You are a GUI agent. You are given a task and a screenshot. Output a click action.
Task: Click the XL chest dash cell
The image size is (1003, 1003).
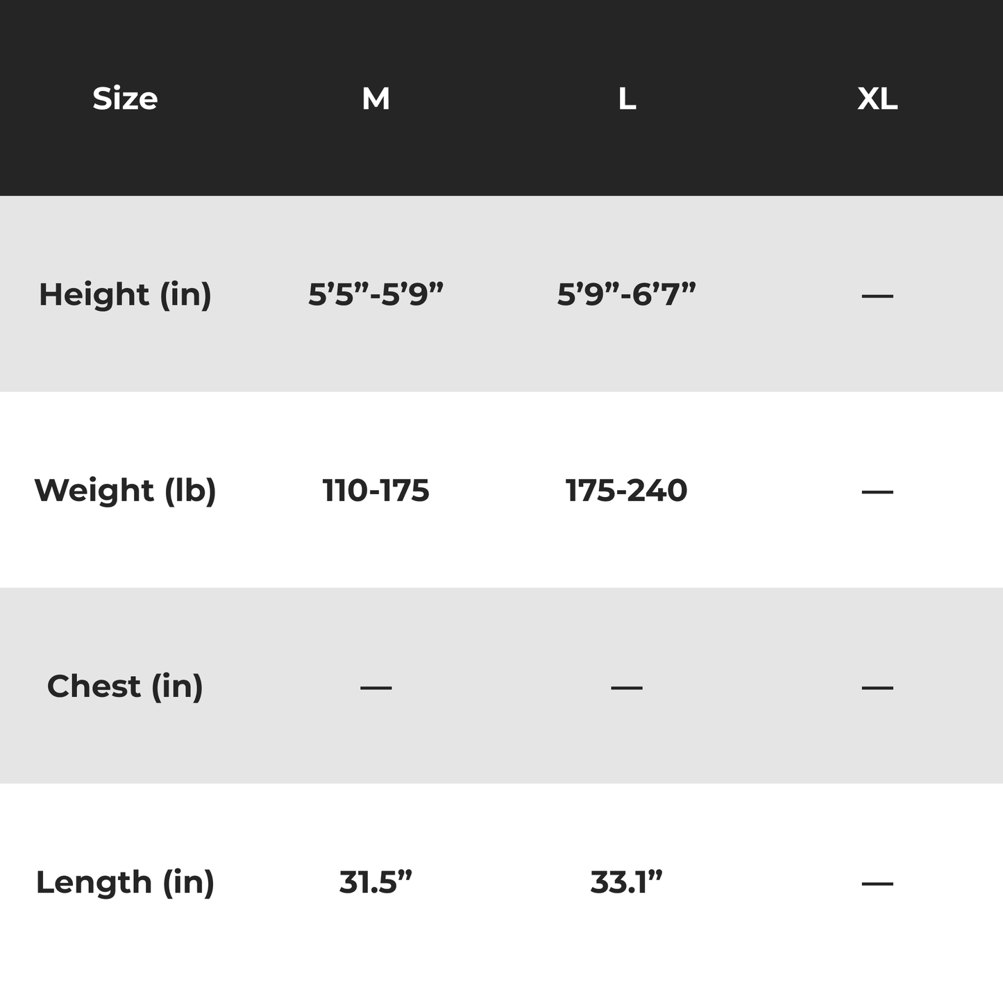pyautogui.click(x=877, y=687)
